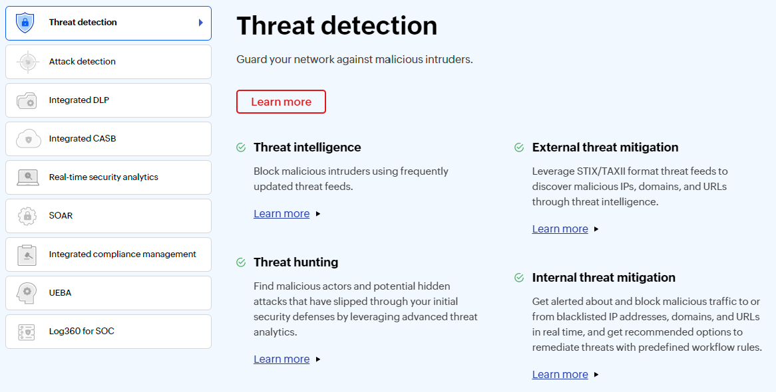The height and width of the screenshot is (392, 776).
Task: Open the Attack detection tab
Action: click(83, 62)
